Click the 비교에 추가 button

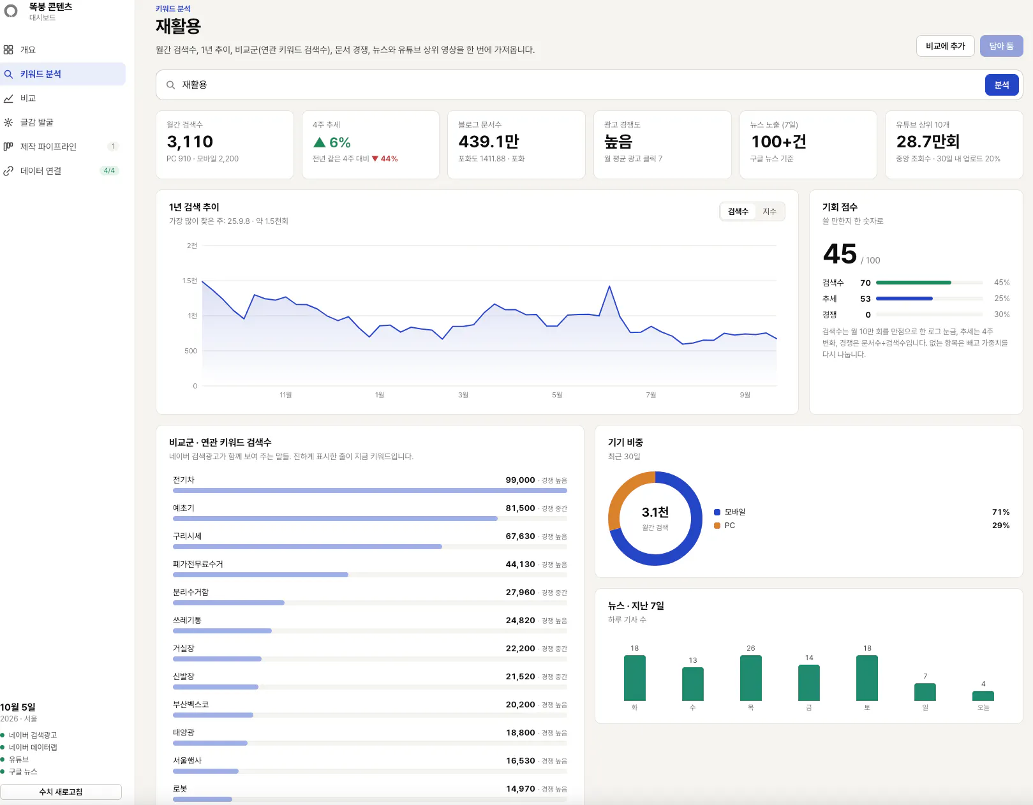point(946,46)
